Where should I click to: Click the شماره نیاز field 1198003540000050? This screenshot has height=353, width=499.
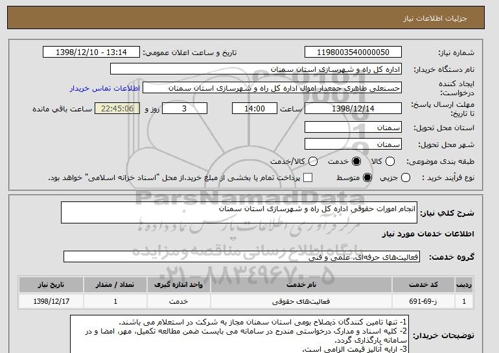click(x=353, y=52)
